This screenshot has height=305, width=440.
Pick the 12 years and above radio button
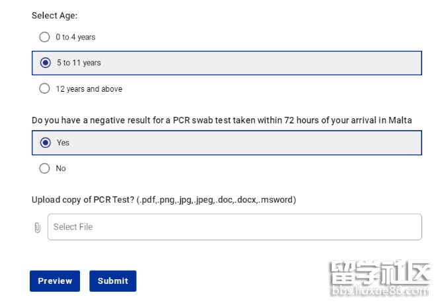(44, 88)
